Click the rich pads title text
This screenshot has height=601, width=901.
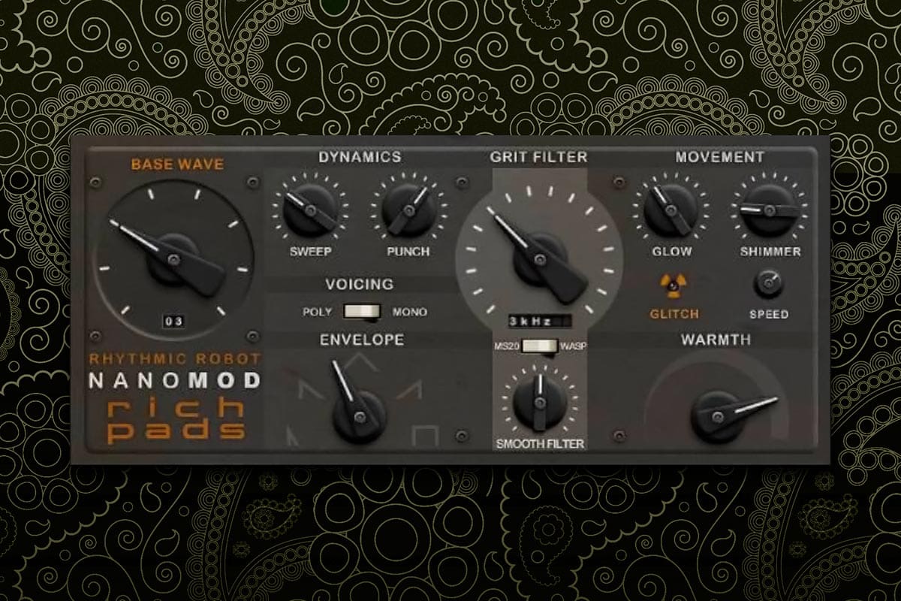pyautogui.click(x=175, y=421)
